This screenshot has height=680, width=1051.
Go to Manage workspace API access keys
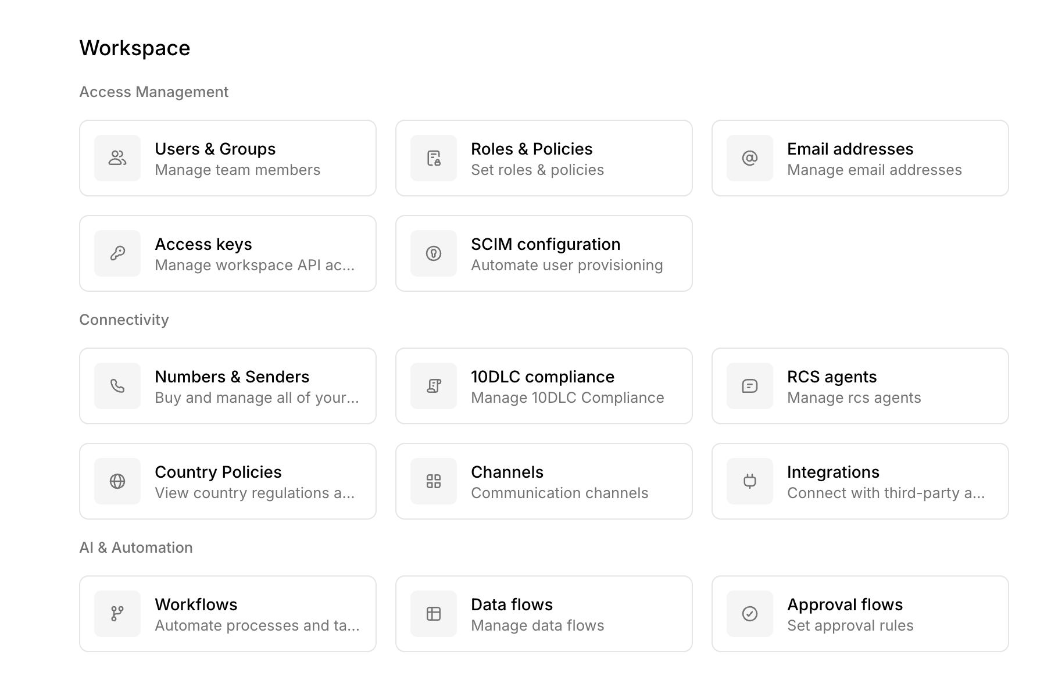pos(254,266)
